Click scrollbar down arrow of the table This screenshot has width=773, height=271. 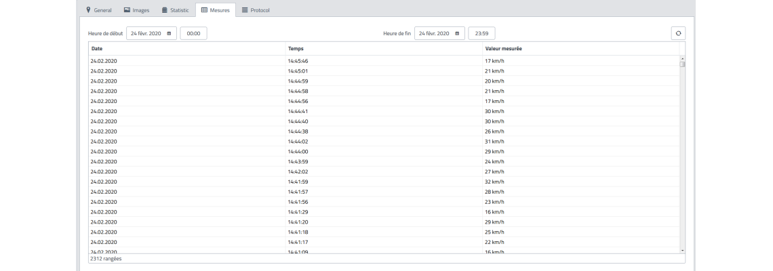click(x=682, y=250)
